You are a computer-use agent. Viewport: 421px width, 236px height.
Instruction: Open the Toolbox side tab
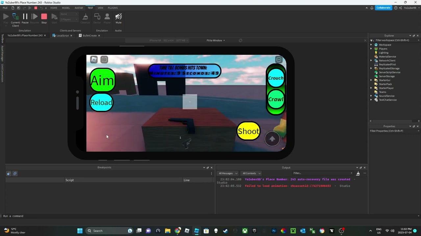pyautogui.click(x=2, y=38)
